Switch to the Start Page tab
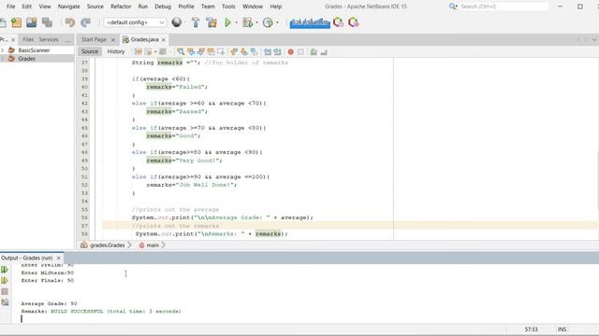The width and height of the screenshot is (599, 336). (94, 39)
